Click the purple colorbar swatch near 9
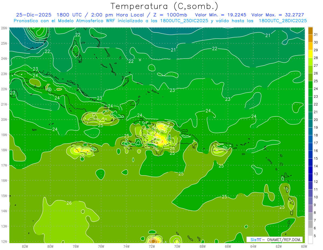The image size is (323, 250). click(310, 209)
